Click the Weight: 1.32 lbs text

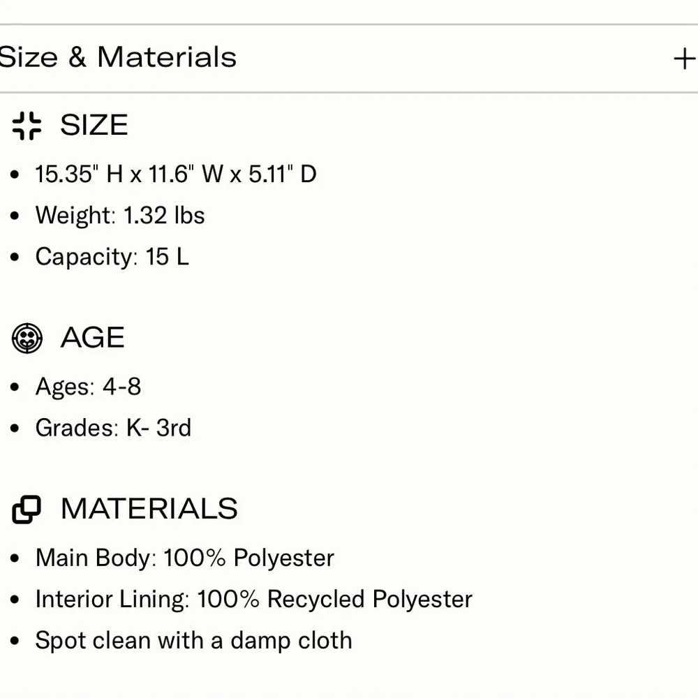tap(120, 215)
